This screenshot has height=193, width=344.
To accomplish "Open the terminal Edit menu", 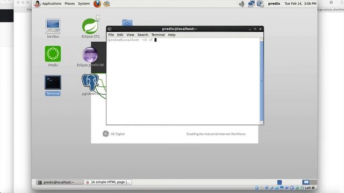I will tap(120, 35).
